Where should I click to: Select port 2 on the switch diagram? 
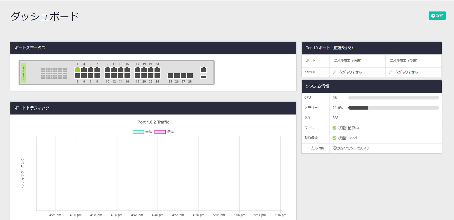pyautogui.click(x=78, y=75)
